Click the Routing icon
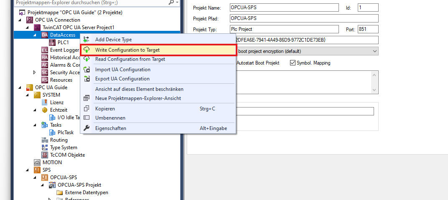 point(45,140)
